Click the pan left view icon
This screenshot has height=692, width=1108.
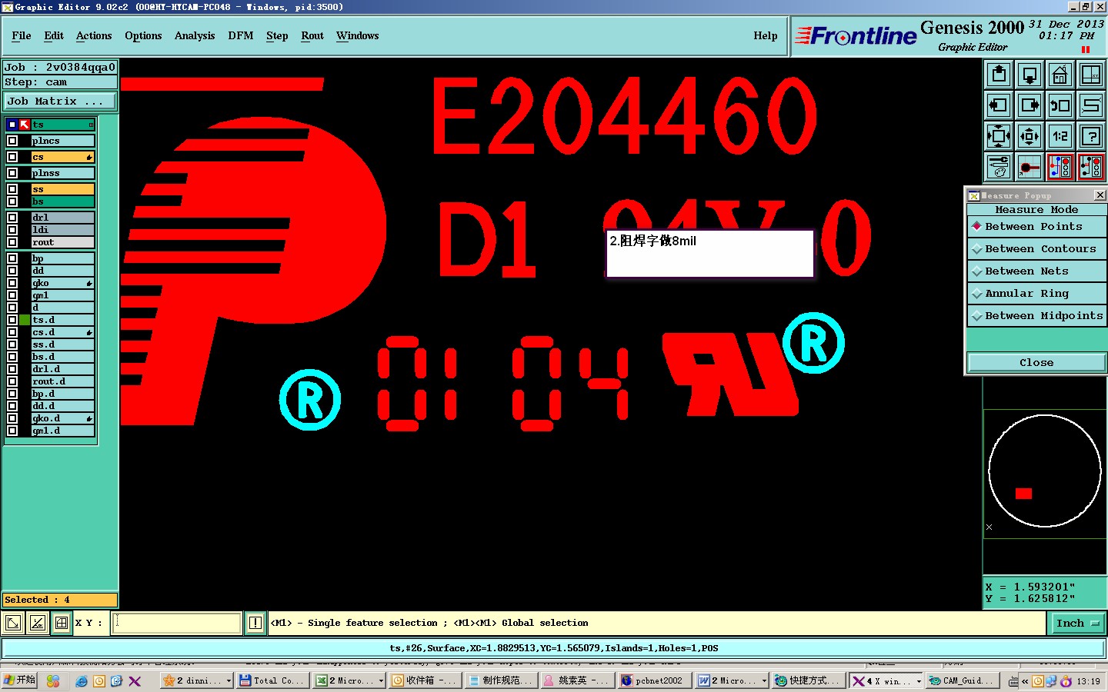coord(999,105)
